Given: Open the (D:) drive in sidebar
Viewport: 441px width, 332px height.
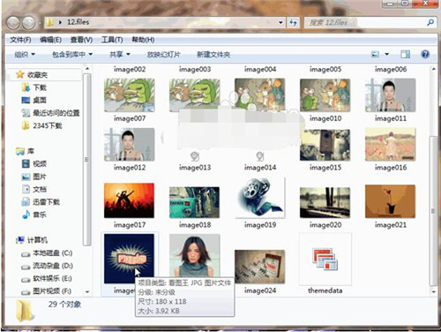Looking at the screenshot, I should coord(47,266).
